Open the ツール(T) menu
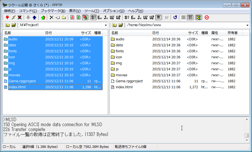The image size is (252, 152). pyautogui.click(x=92, y=11)
